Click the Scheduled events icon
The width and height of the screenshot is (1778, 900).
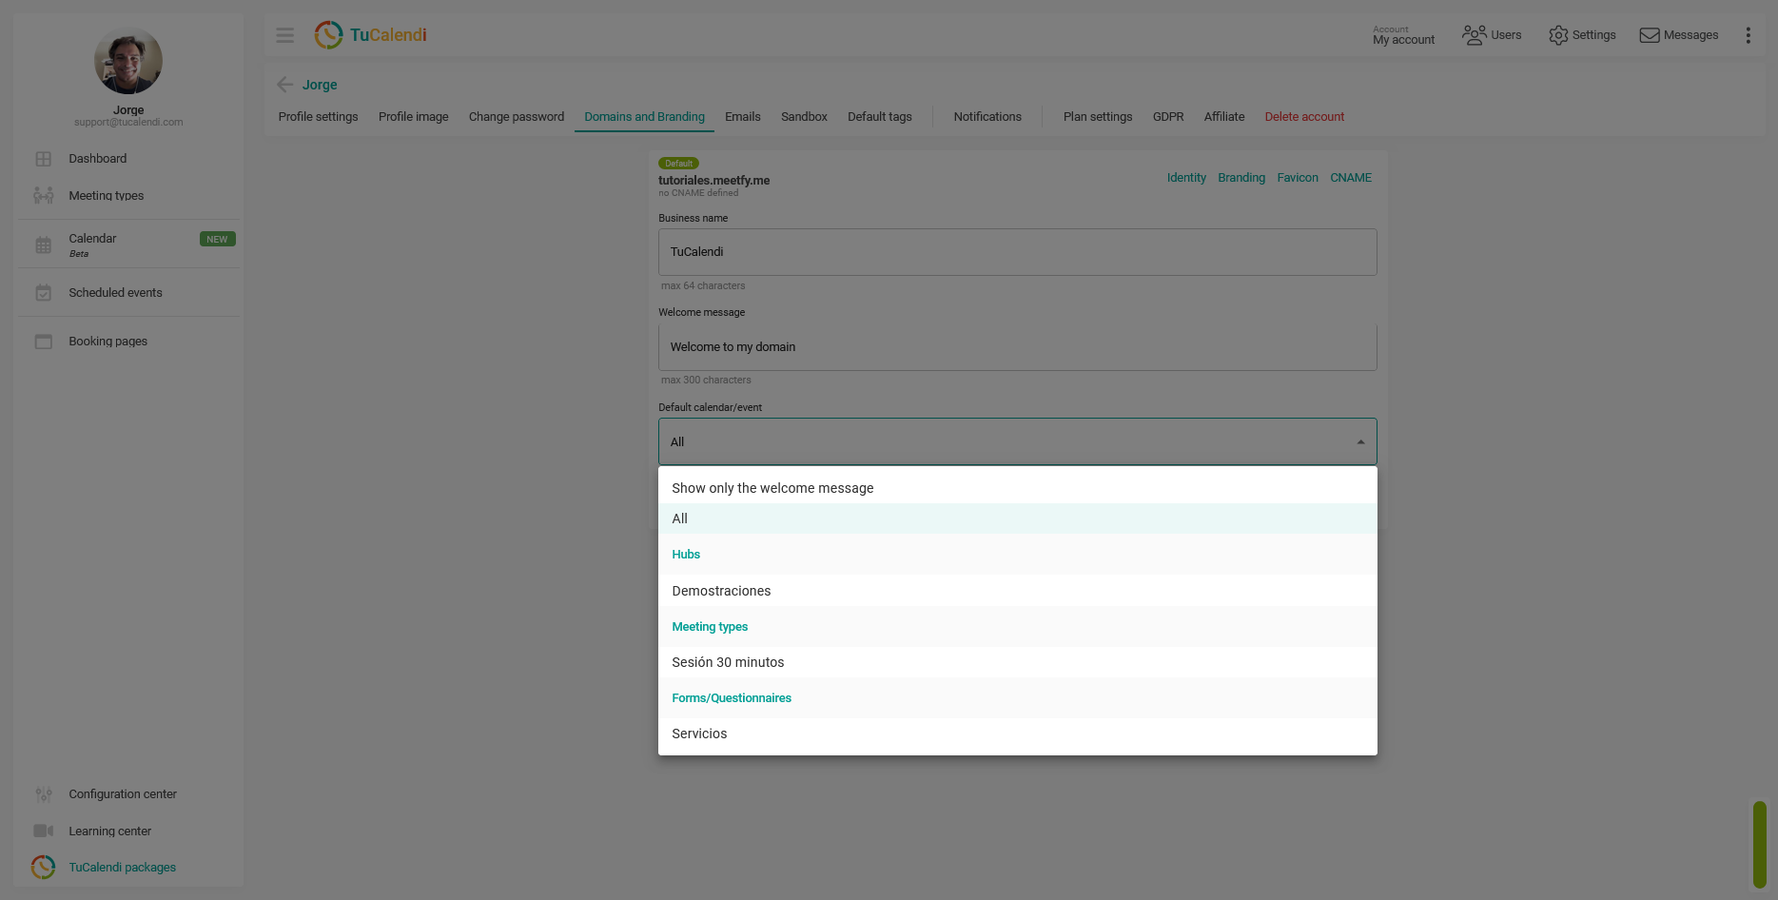point(44,293)
